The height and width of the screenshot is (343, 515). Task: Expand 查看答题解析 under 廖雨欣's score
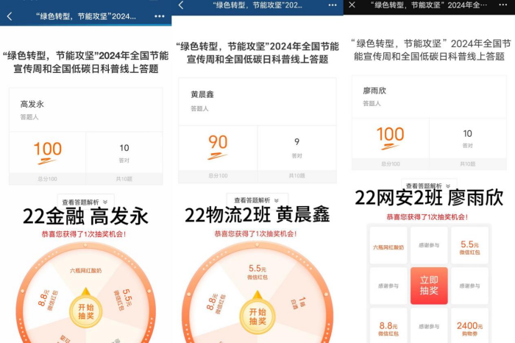(x=428, y=186)
